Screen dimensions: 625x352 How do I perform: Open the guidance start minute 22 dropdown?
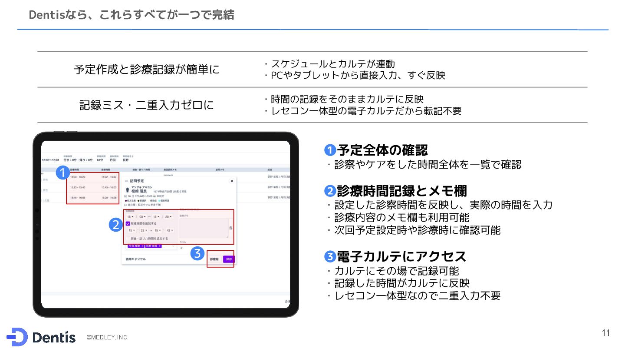click(x=144, y=230)
